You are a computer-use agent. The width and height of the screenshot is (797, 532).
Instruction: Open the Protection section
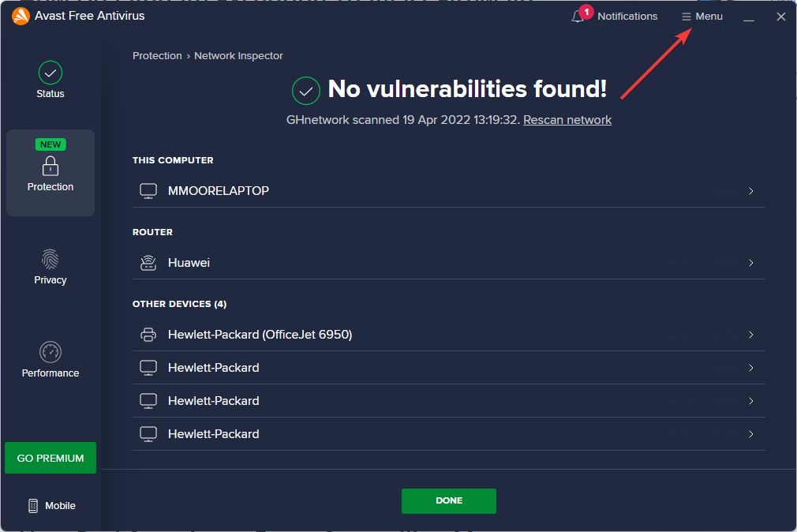point(51,172)
